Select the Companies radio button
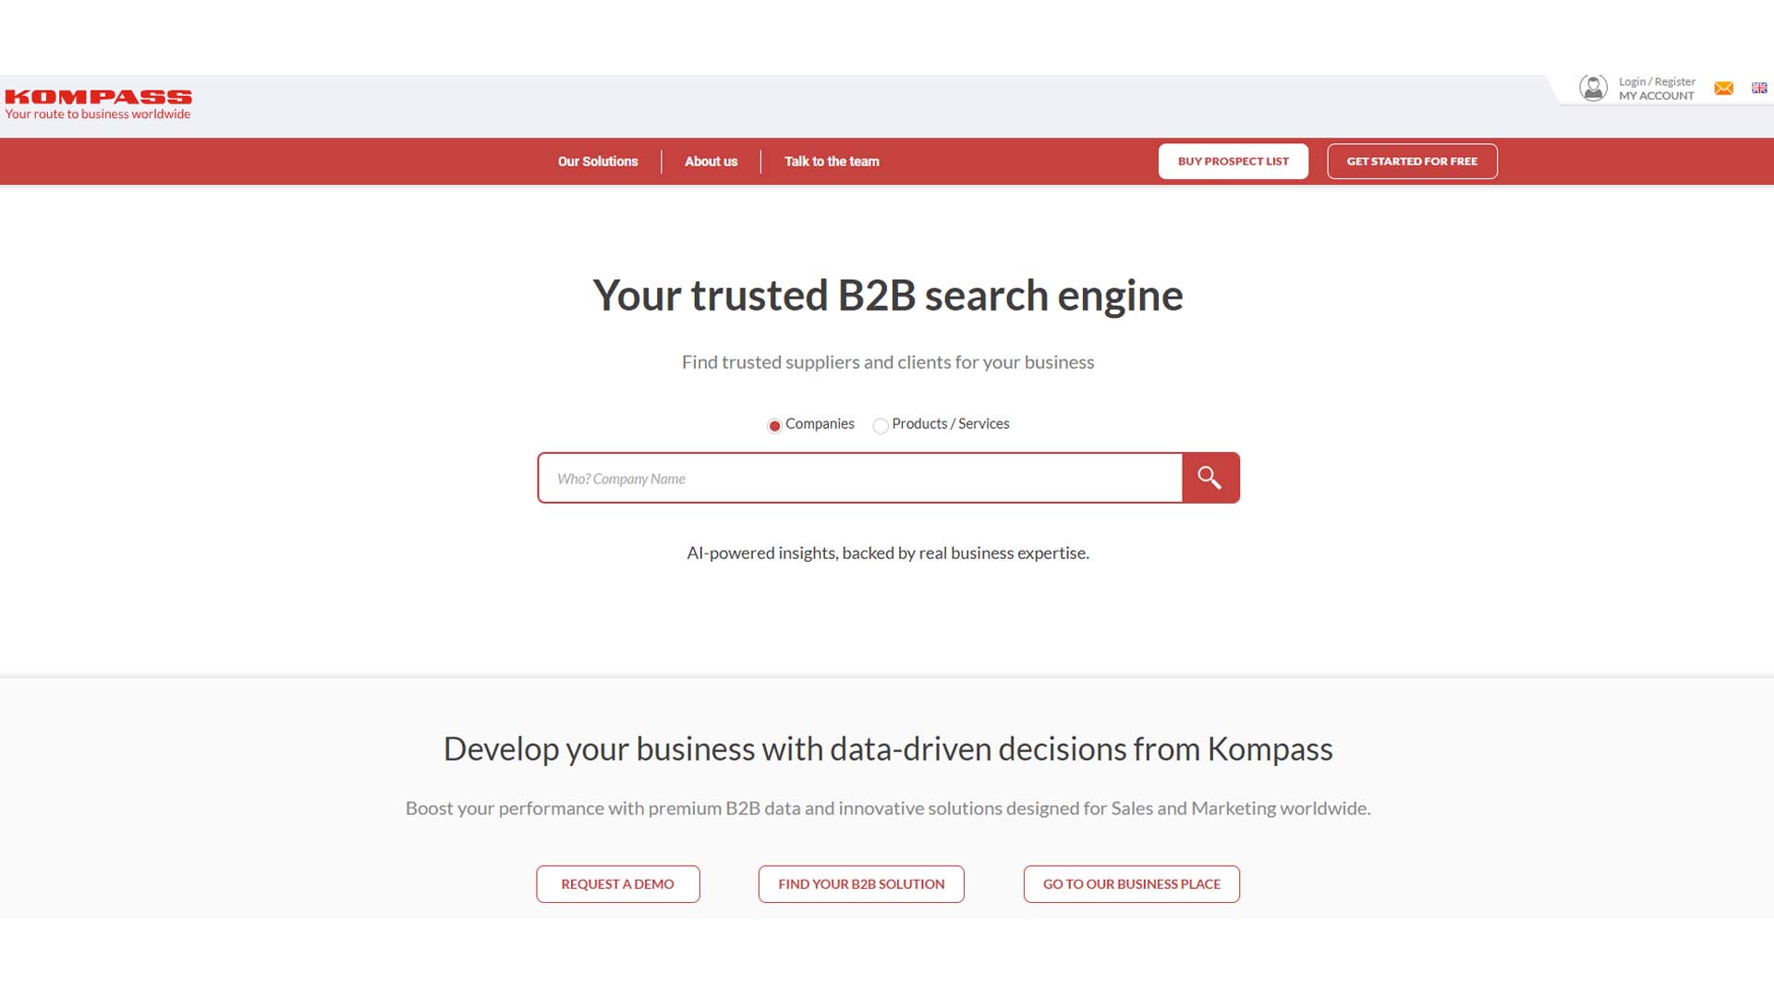This screenshot has height=998, width=1774. (774, 426)
